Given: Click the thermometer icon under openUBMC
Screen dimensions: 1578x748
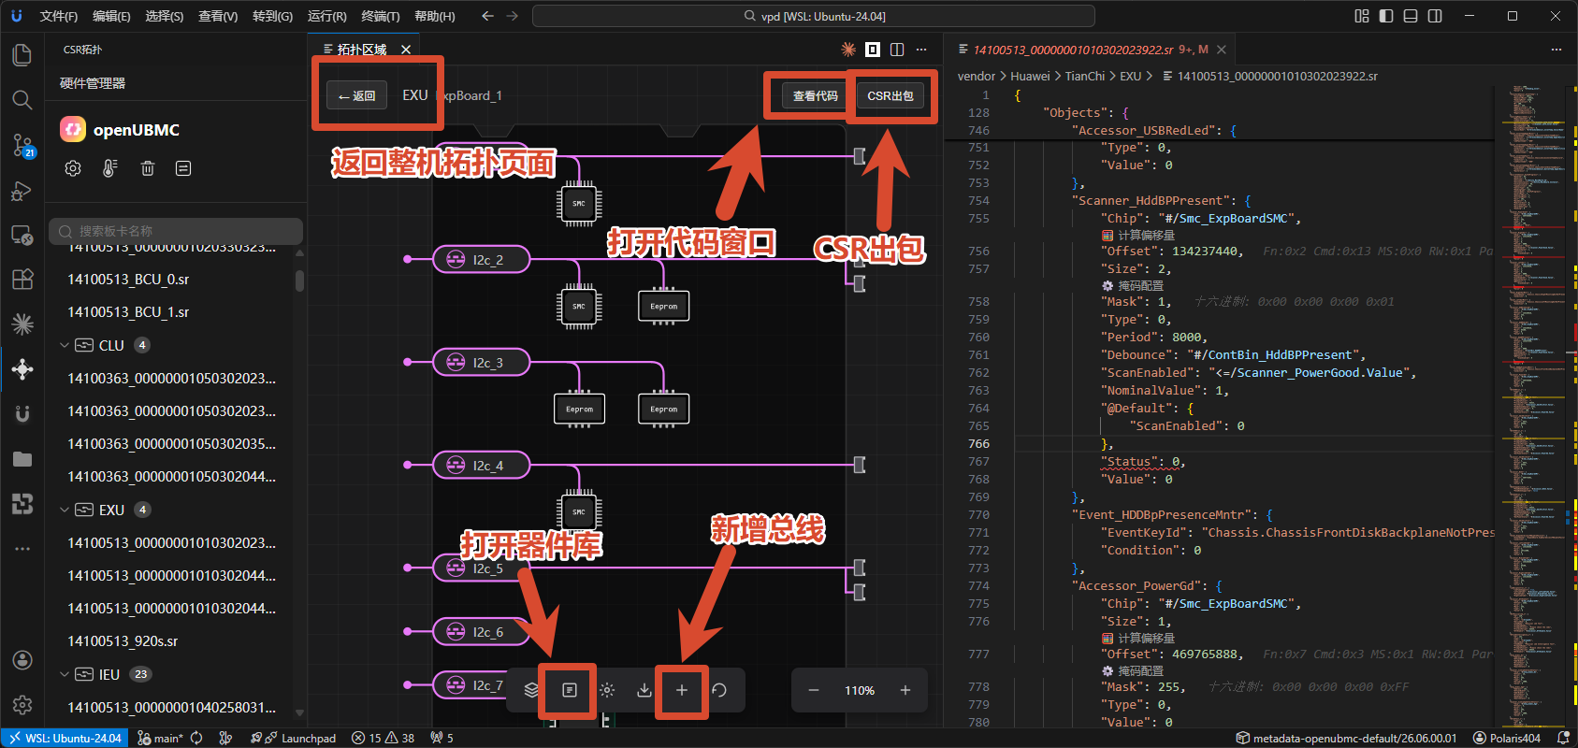Looking at the screenshot, I should 110,168.
